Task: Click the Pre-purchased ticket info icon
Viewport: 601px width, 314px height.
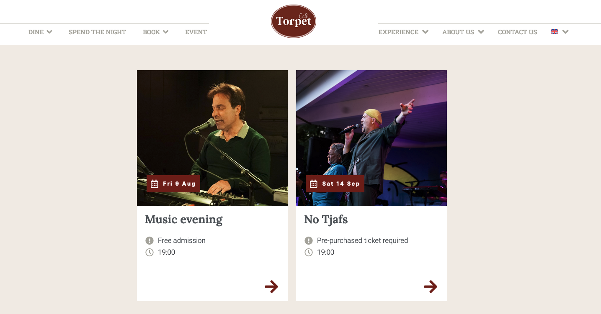Action: (309, 240)
